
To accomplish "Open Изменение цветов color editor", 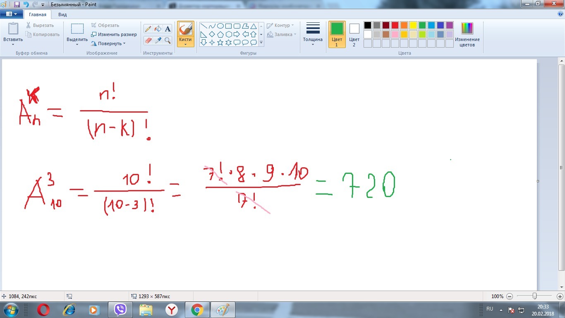I will pos(467,34).
